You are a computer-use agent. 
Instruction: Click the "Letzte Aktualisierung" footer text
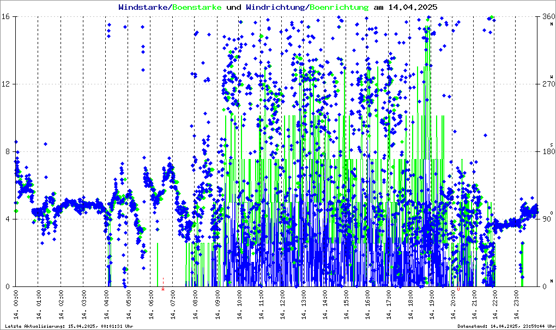69,326
